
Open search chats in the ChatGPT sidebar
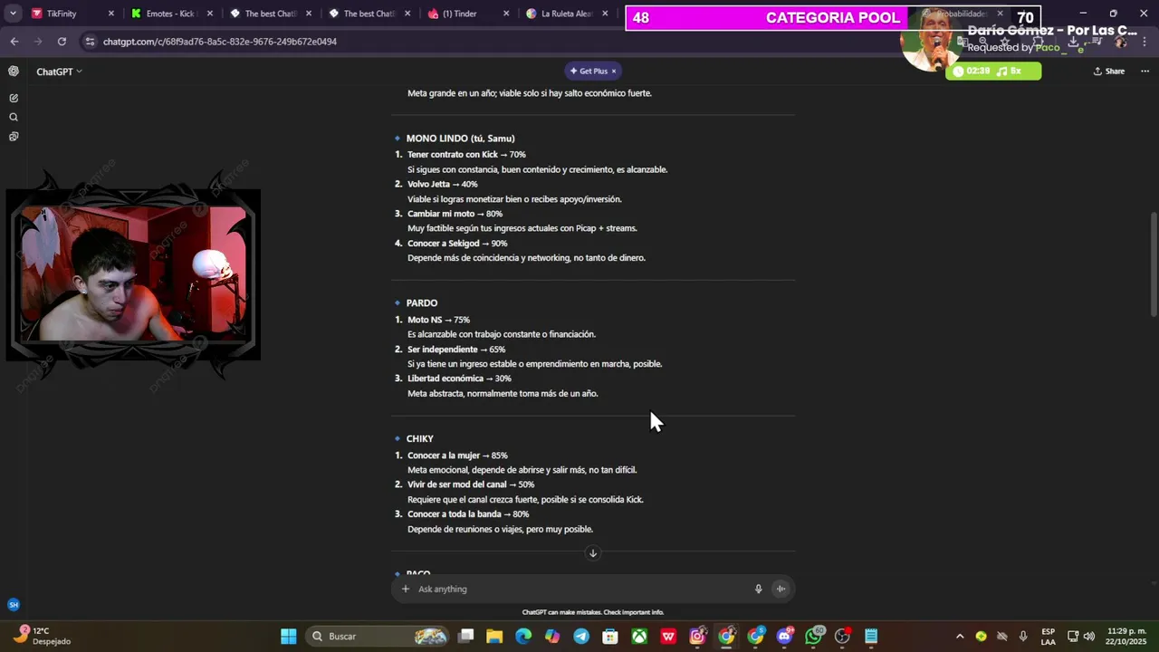pyautogui.click(x=14, y=118)
